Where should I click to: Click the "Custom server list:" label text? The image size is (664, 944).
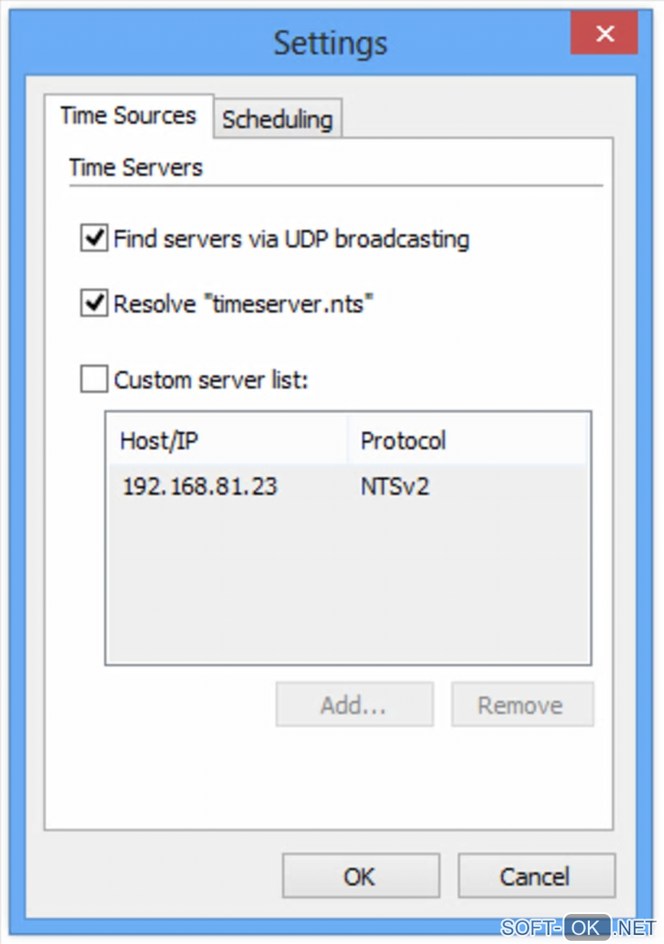click(x=211, y=380)
